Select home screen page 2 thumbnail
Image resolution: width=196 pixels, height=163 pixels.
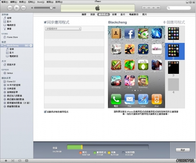[173, 51]
